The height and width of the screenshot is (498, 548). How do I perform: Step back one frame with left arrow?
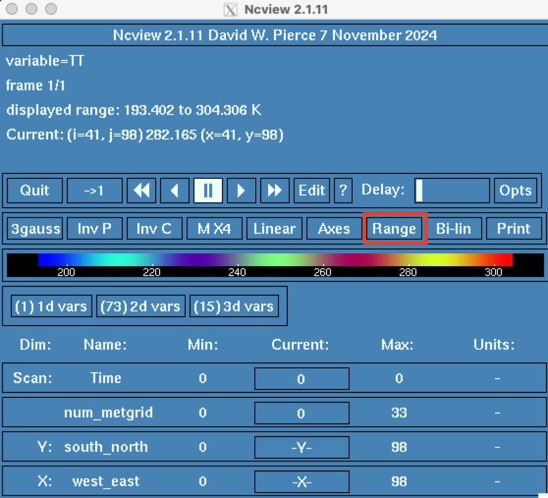coord(175,191)
